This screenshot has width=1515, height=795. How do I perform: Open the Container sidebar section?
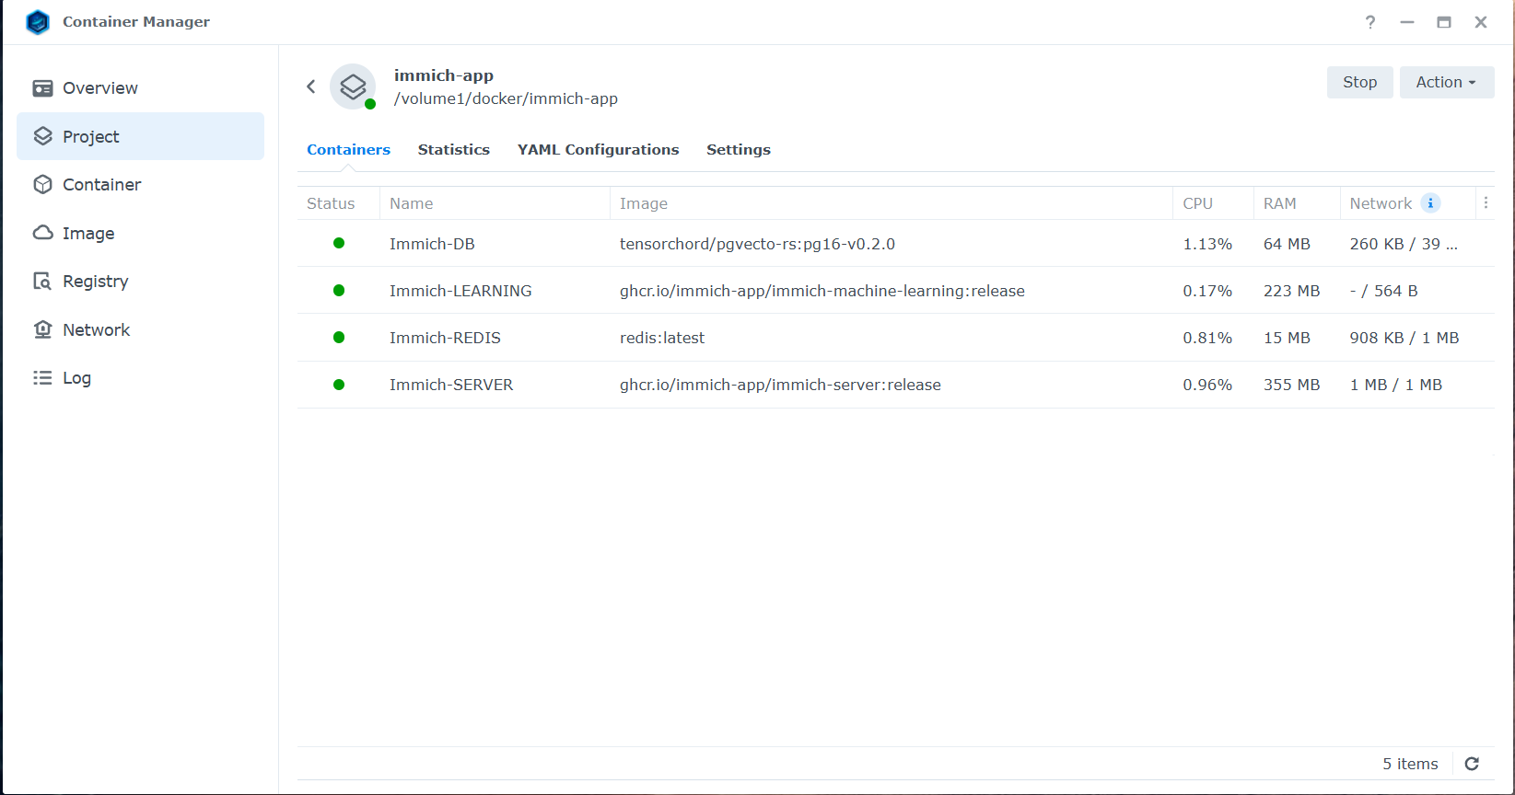click(140, 185)
